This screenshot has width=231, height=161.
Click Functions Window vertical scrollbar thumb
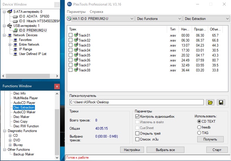57,132
